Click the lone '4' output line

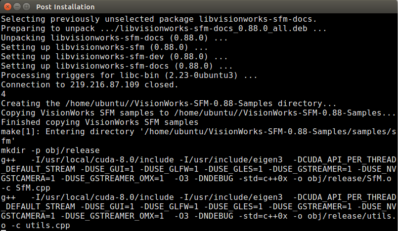pos(3,94)
